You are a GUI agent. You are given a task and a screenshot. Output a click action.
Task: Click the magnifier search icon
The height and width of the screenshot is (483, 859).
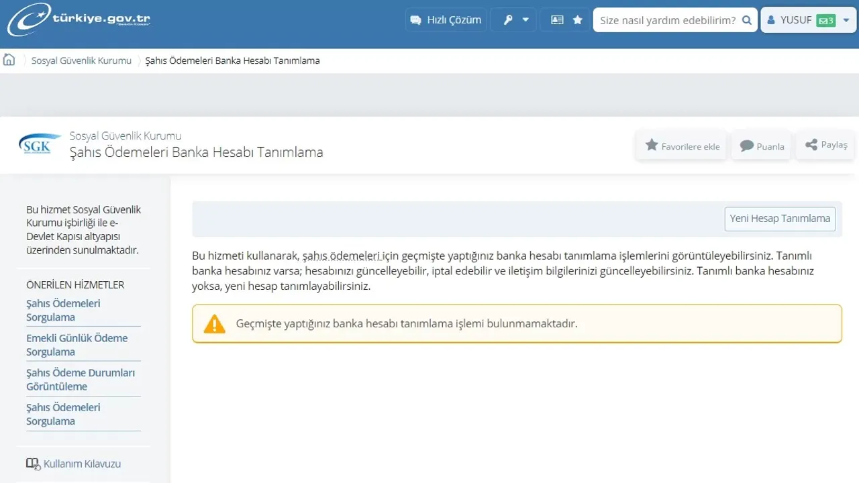pyautogui.click(x=747, y=20)
